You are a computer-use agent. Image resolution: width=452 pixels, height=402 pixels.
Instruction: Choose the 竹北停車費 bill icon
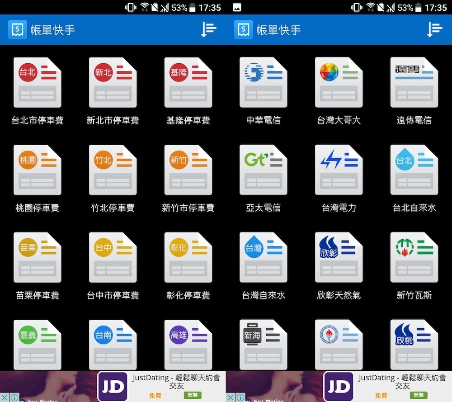pos(113,170)
